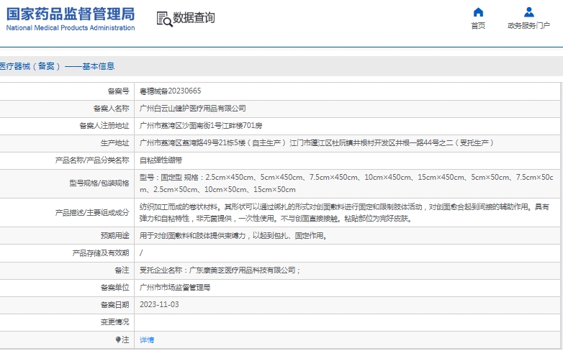Click the lightbulb icon beside 注
The width and height of the screenshot is (563, 351).
point(118,339)
